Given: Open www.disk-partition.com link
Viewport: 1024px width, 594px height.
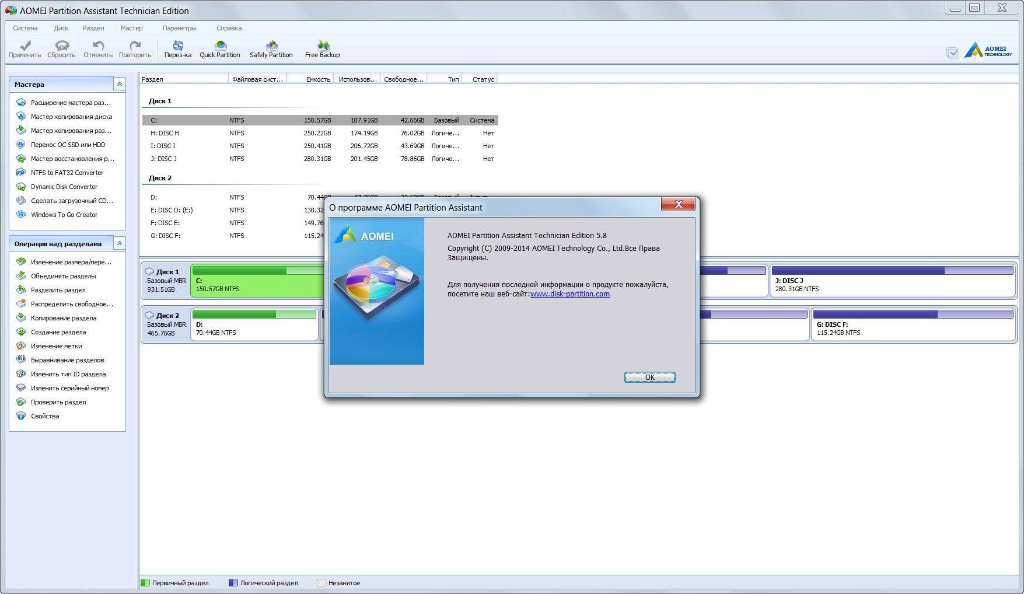Looking at the screenshot, I should (569, 294).
